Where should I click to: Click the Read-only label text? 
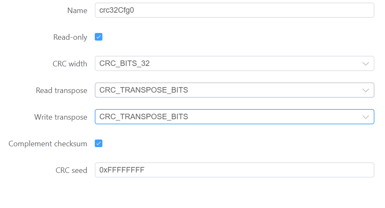pos(70,37)
